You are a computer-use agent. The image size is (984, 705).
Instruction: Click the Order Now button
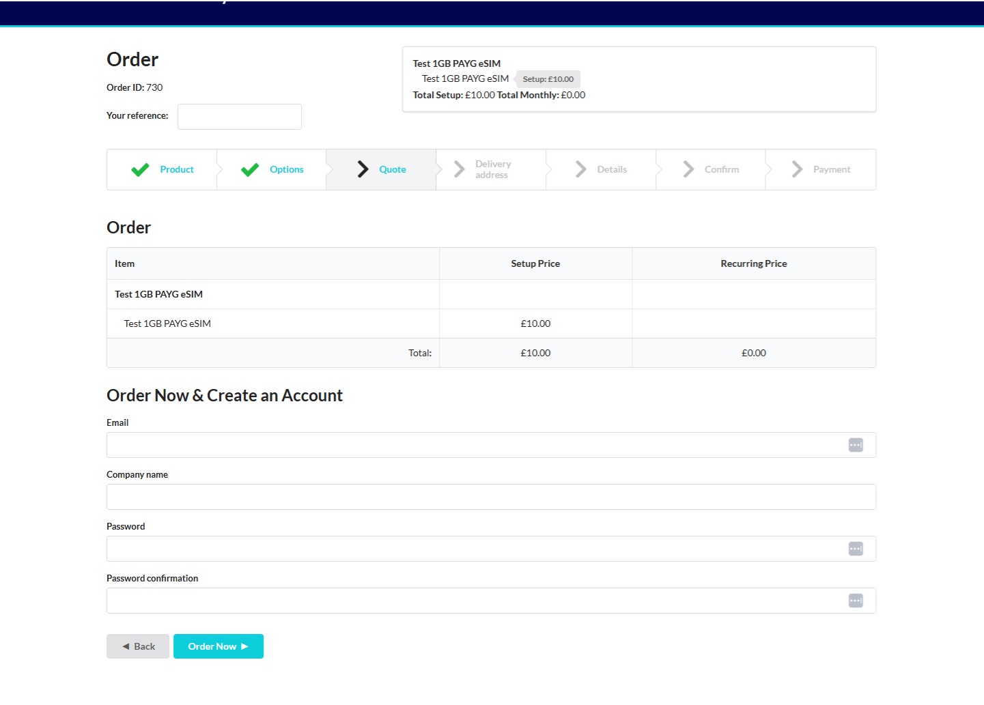pos(219,646)
